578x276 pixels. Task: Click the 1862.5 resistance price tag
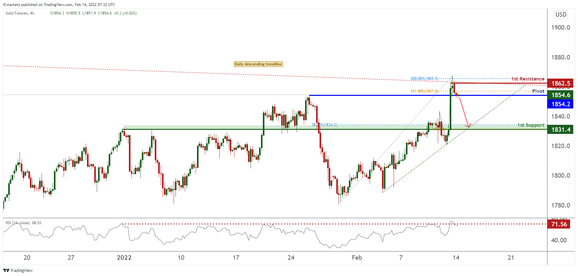560,83
